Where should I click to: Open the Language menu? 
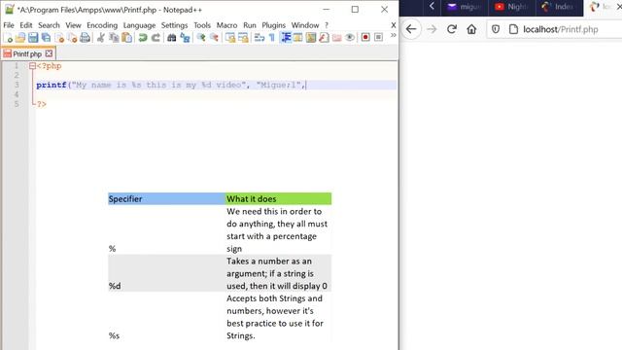[x=139, y=25]
